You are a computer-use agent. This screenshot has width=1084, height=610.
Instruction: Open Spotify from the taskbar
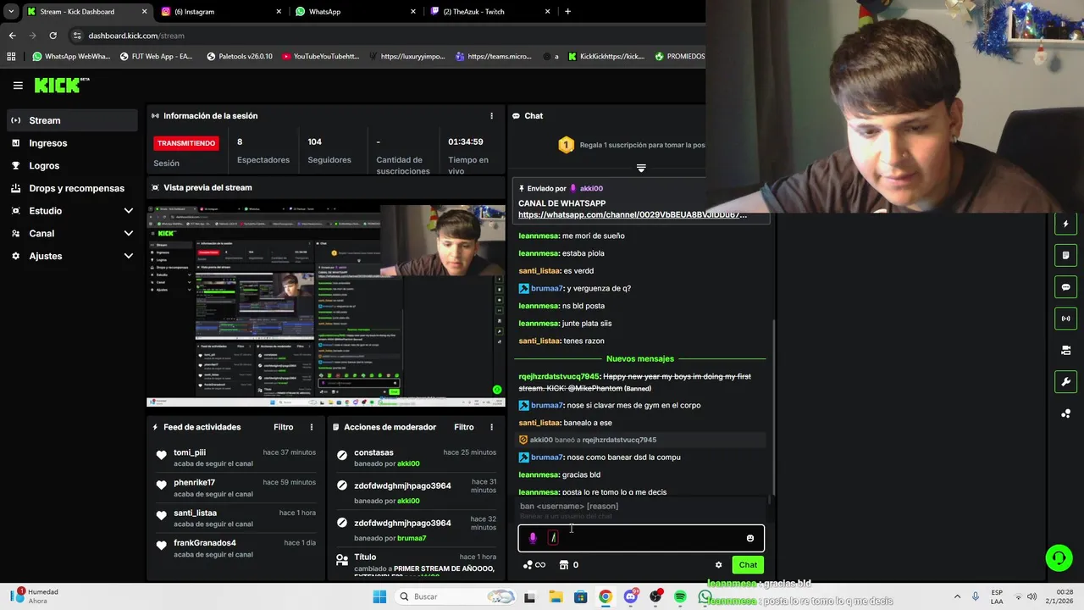[x=680, y=597]
